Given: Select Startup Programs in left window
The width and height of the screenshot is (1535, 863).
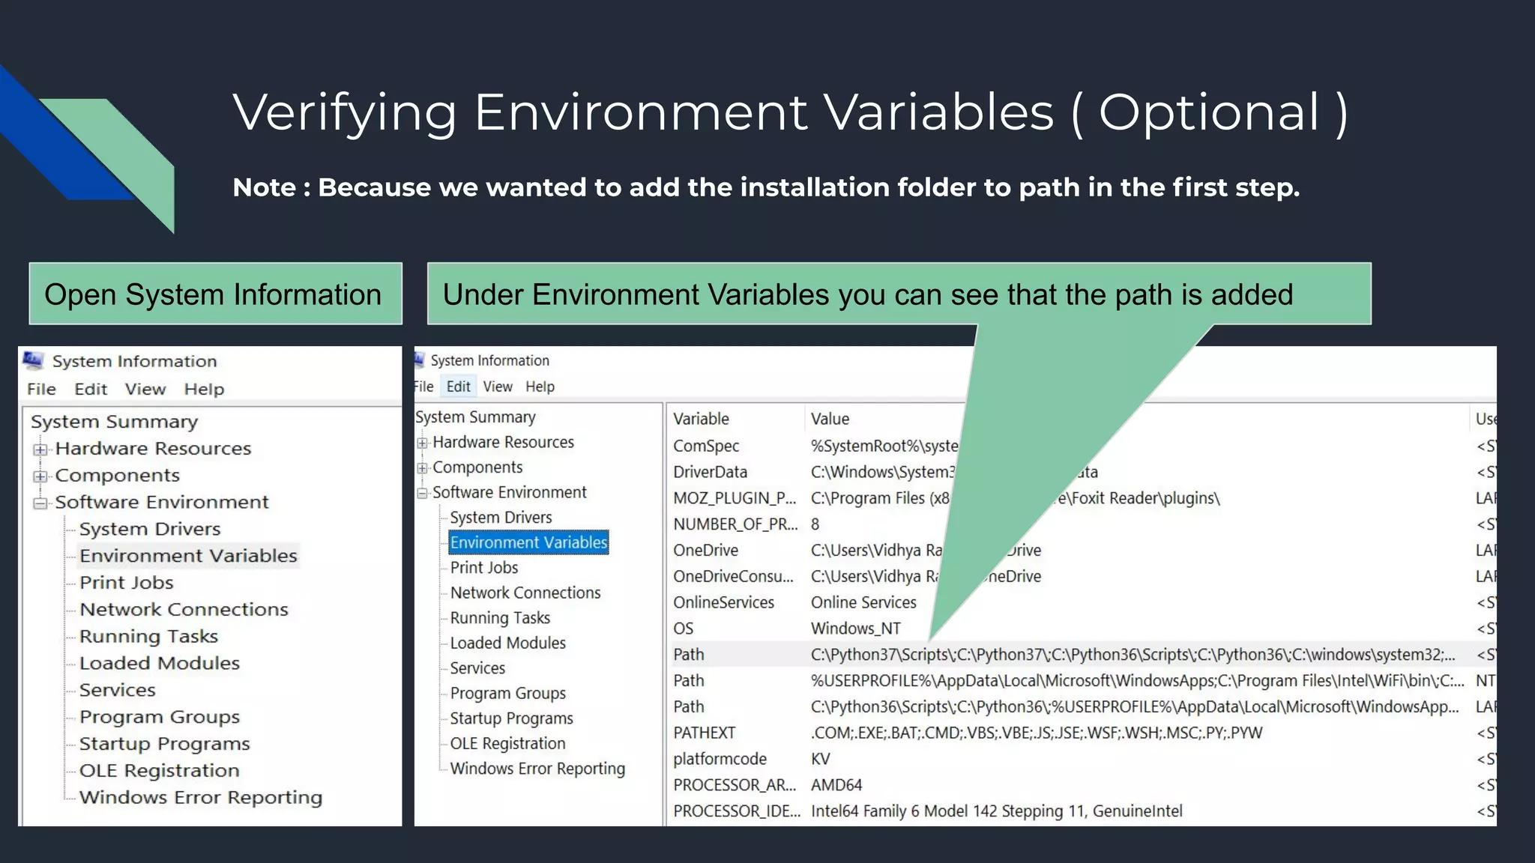Looking at the screenshot, I should click(x=165, y=744).
